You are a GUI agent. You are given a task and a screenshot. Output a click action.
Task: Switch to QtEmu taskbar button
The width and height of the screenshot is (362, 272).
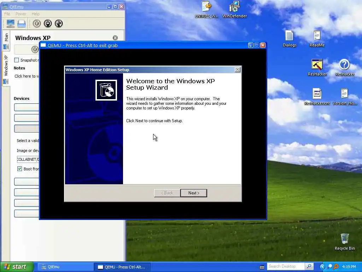(65, 267)
